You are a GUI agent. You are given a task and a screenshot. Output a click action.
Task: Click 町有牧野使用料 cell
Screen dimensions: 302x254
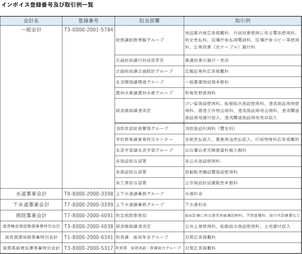click(x=243, y=93)
